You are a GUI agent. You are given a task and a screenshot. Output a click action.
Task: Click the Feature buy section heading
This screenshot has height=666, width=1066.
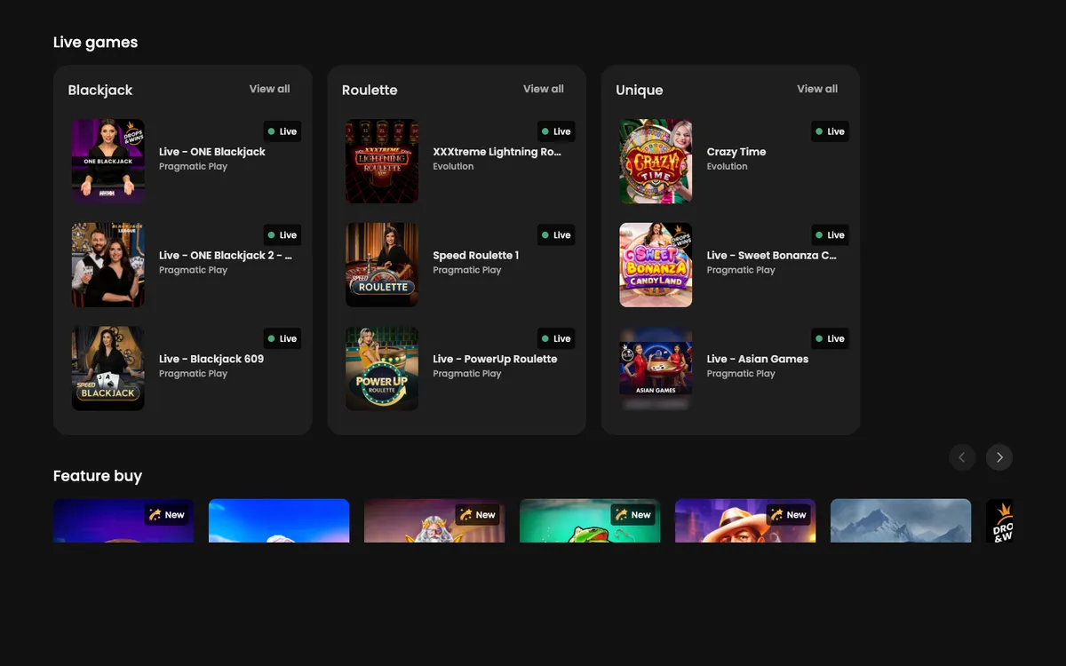98,476
